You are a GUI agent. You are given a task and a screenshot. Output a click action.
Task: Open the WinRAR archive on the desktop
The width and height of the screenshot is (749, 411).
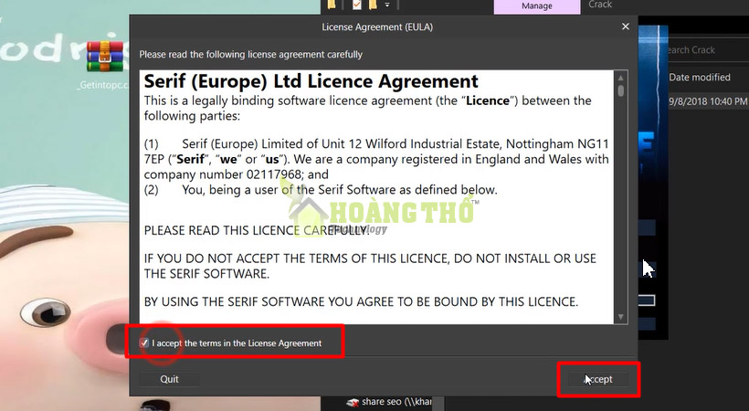tap(105, 57)
